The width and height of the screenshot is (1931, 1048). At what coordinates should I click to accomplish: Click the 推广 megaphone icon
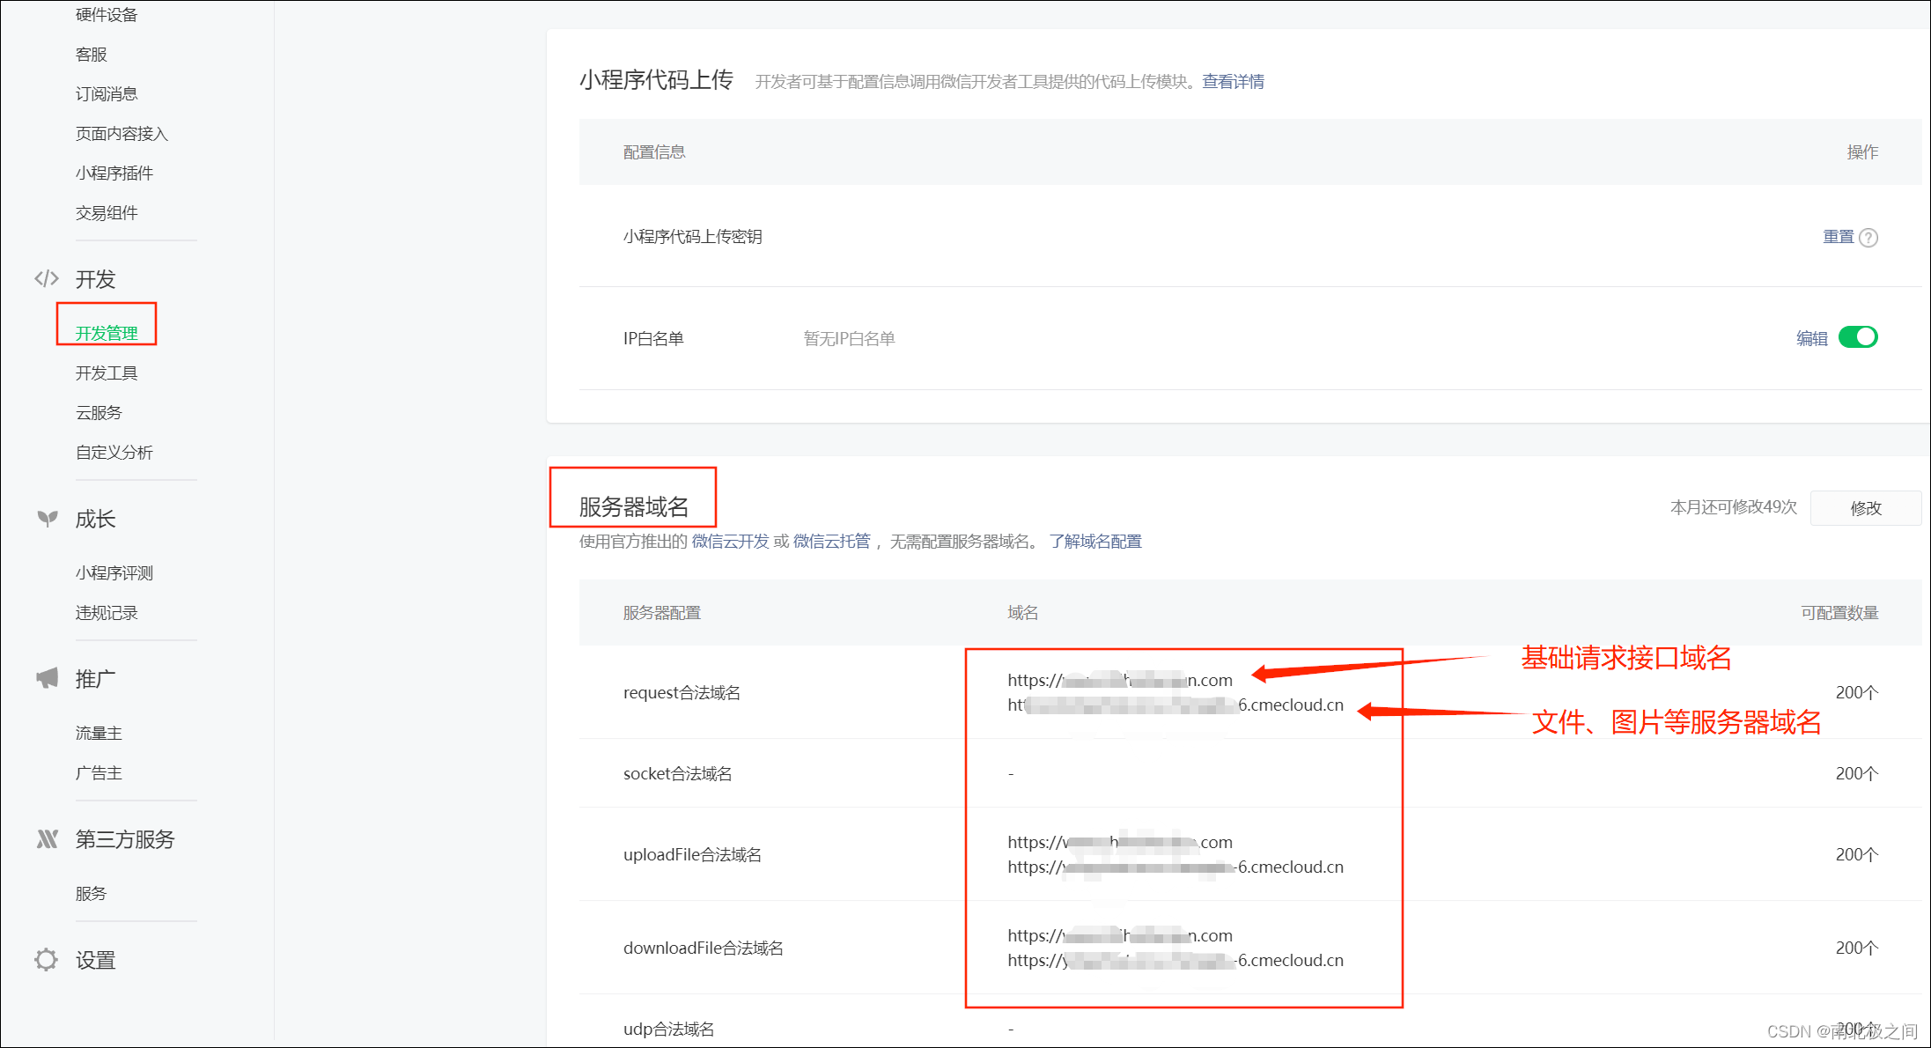(x=48, y=678)
